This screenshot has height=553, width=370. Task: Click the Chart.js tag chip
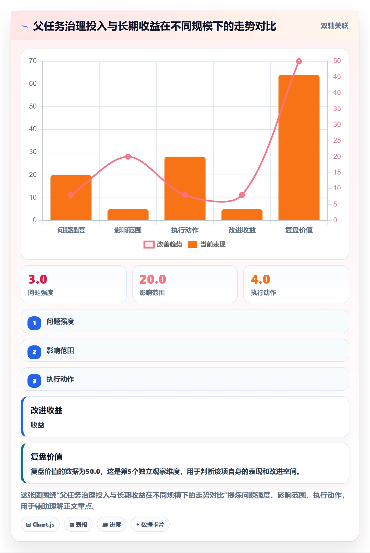[40, 524]
